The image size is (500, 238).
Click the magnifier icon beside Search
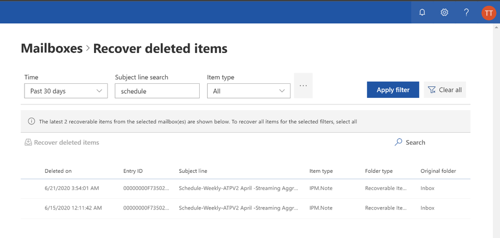click(398, 142)
